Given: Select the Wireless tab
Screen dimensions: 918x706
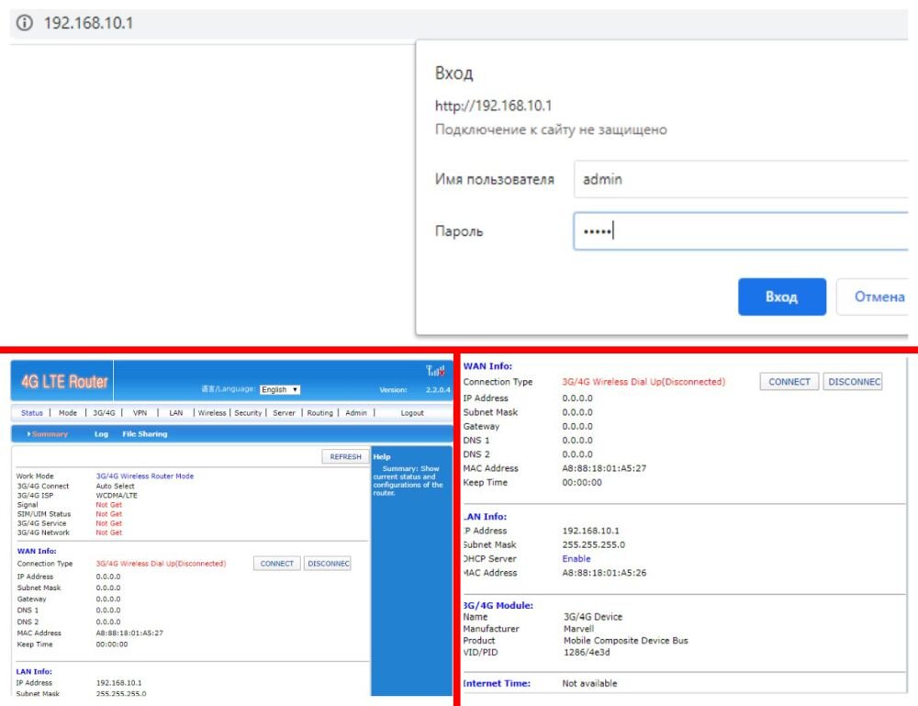Looking at the screenshot, I should pyautogui.click(x=212, y=412).
